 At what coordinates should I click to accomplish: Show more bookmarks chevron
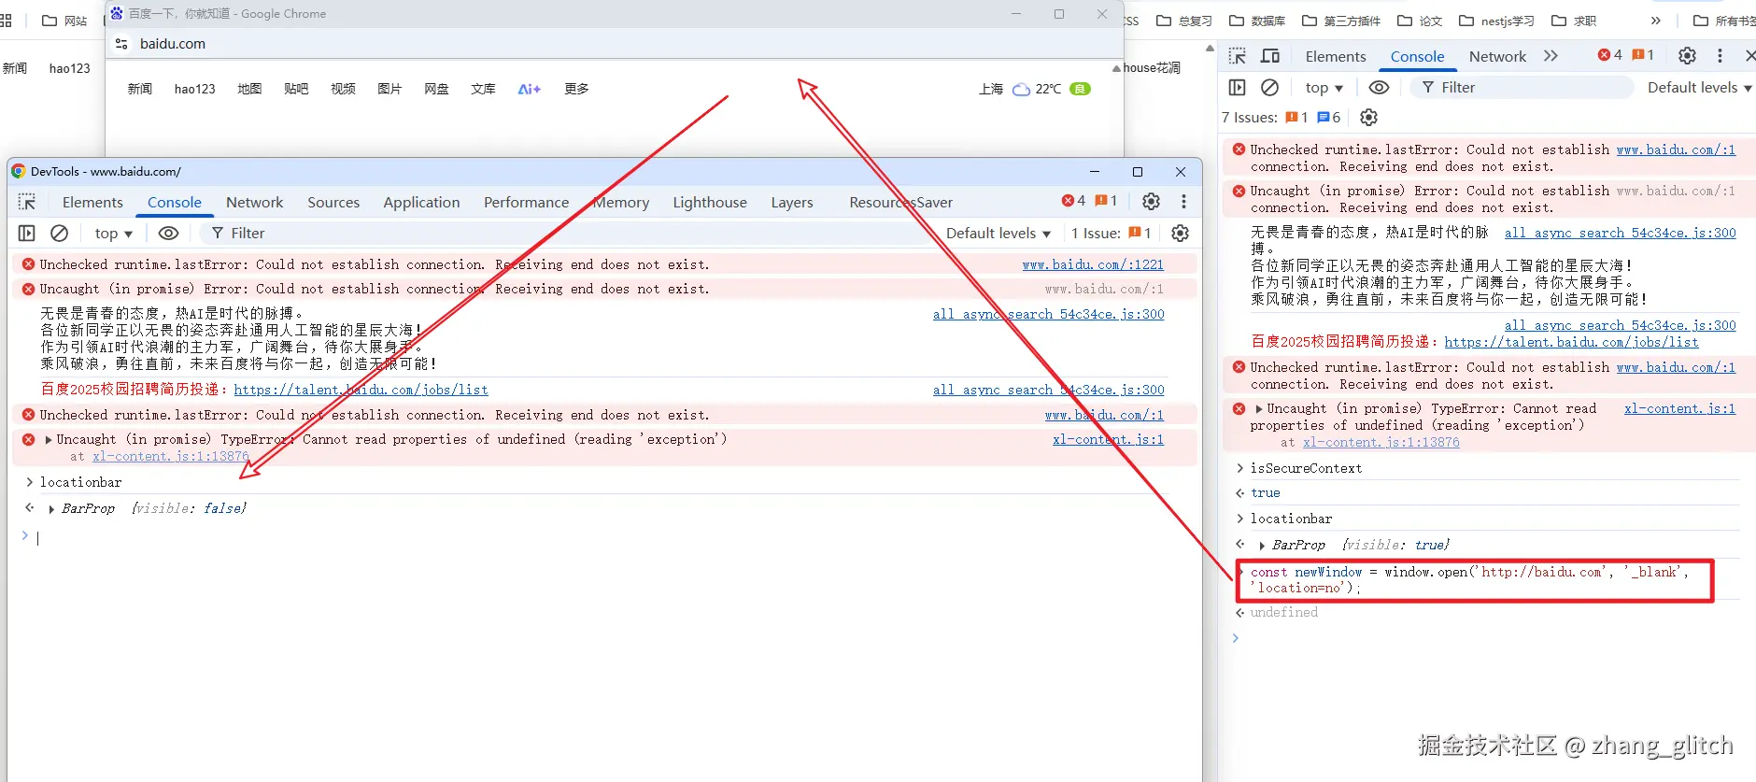pos(1655,21)
